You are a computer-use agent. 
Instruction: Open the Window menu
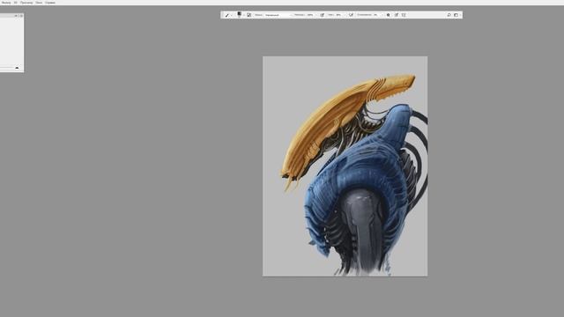pos(39,3)
